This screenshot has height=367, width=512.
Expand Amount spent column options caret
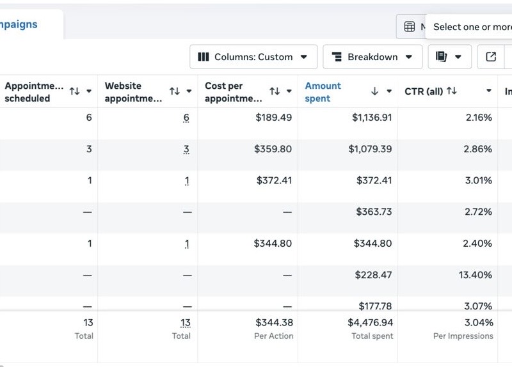click(389, 91)
